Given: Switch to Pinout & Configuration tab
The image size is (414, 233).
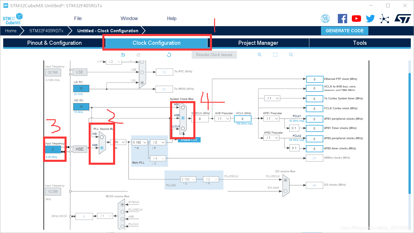Looking at the screenshot, I should pyautogui.click(x=54, y=43).
